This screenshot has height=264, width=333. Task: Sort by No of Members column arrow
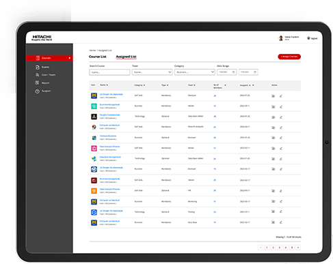[225, 85]
